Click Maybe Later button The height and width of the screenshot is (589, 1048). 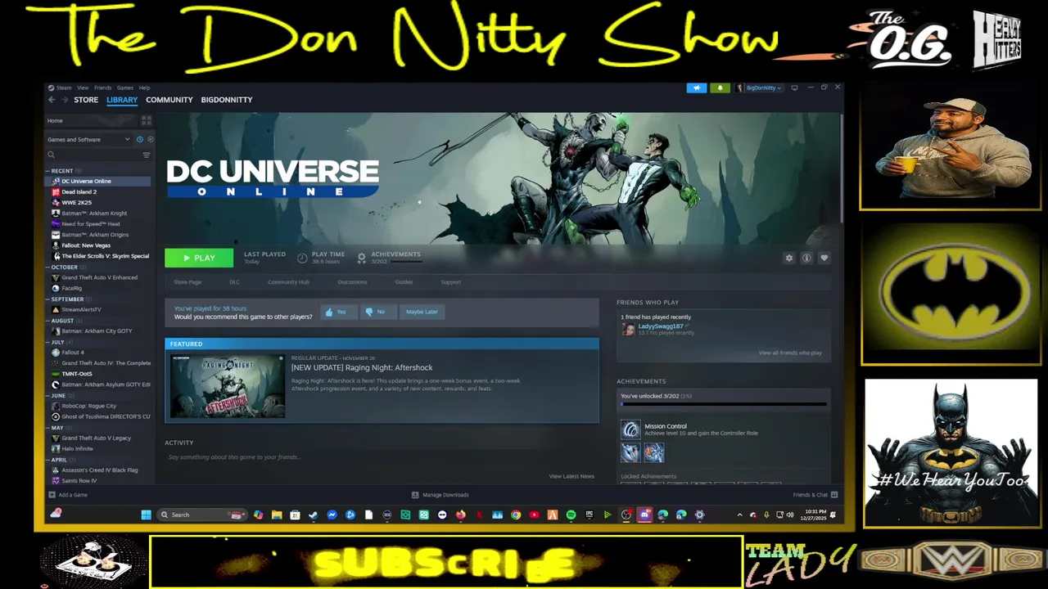pyautogui.click(x=422, y=312)
